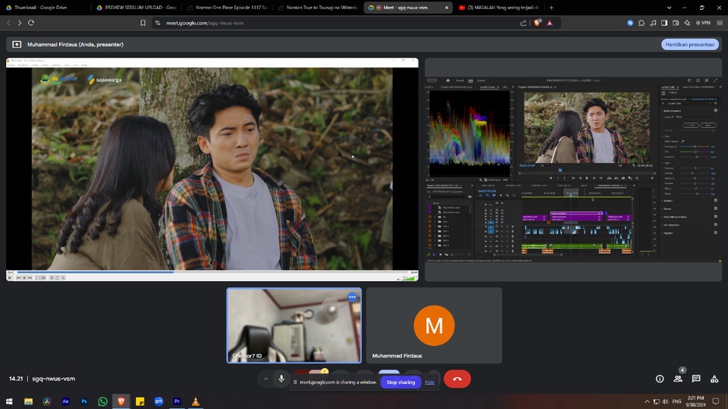Expand audio settings chevron beside microphone
The height and width of the screenshot is (409, 728).
point(266,379)
